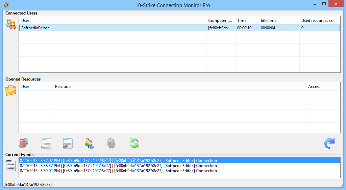Sort by Idle time column header
The height and width of the screenshot is (190, 346).
click(279, 21)
